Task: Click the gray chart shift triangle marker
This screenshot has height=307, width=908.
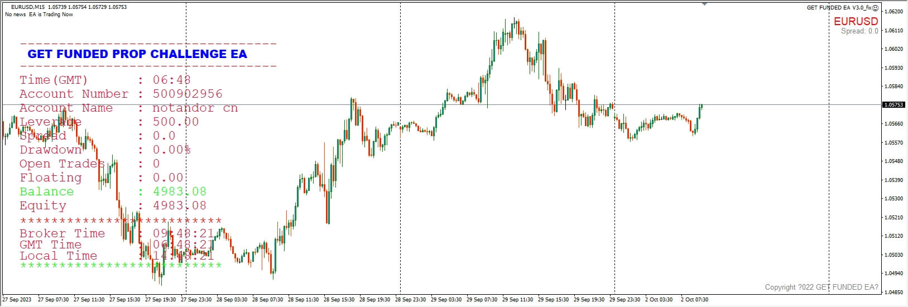Action: click(705, 4)
